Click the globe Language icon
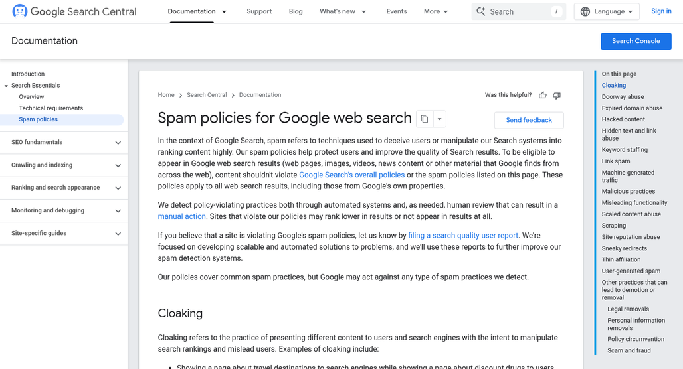The image size is (683, 369). (585, 11)
